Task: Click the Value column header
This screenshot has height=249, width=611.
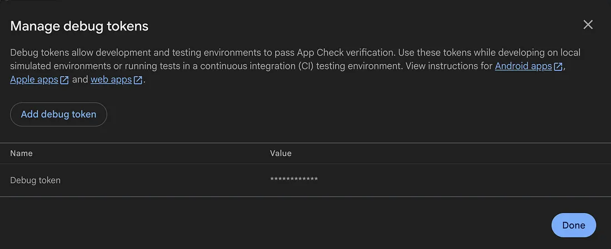Action: click(281, 153)
